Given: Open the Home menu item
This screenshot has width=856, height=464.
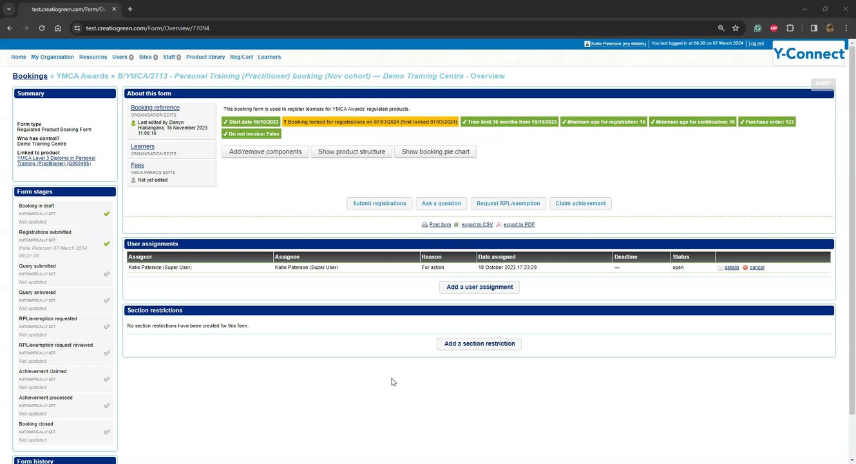Looking at the screenshot, I should (x=19, y=57).
